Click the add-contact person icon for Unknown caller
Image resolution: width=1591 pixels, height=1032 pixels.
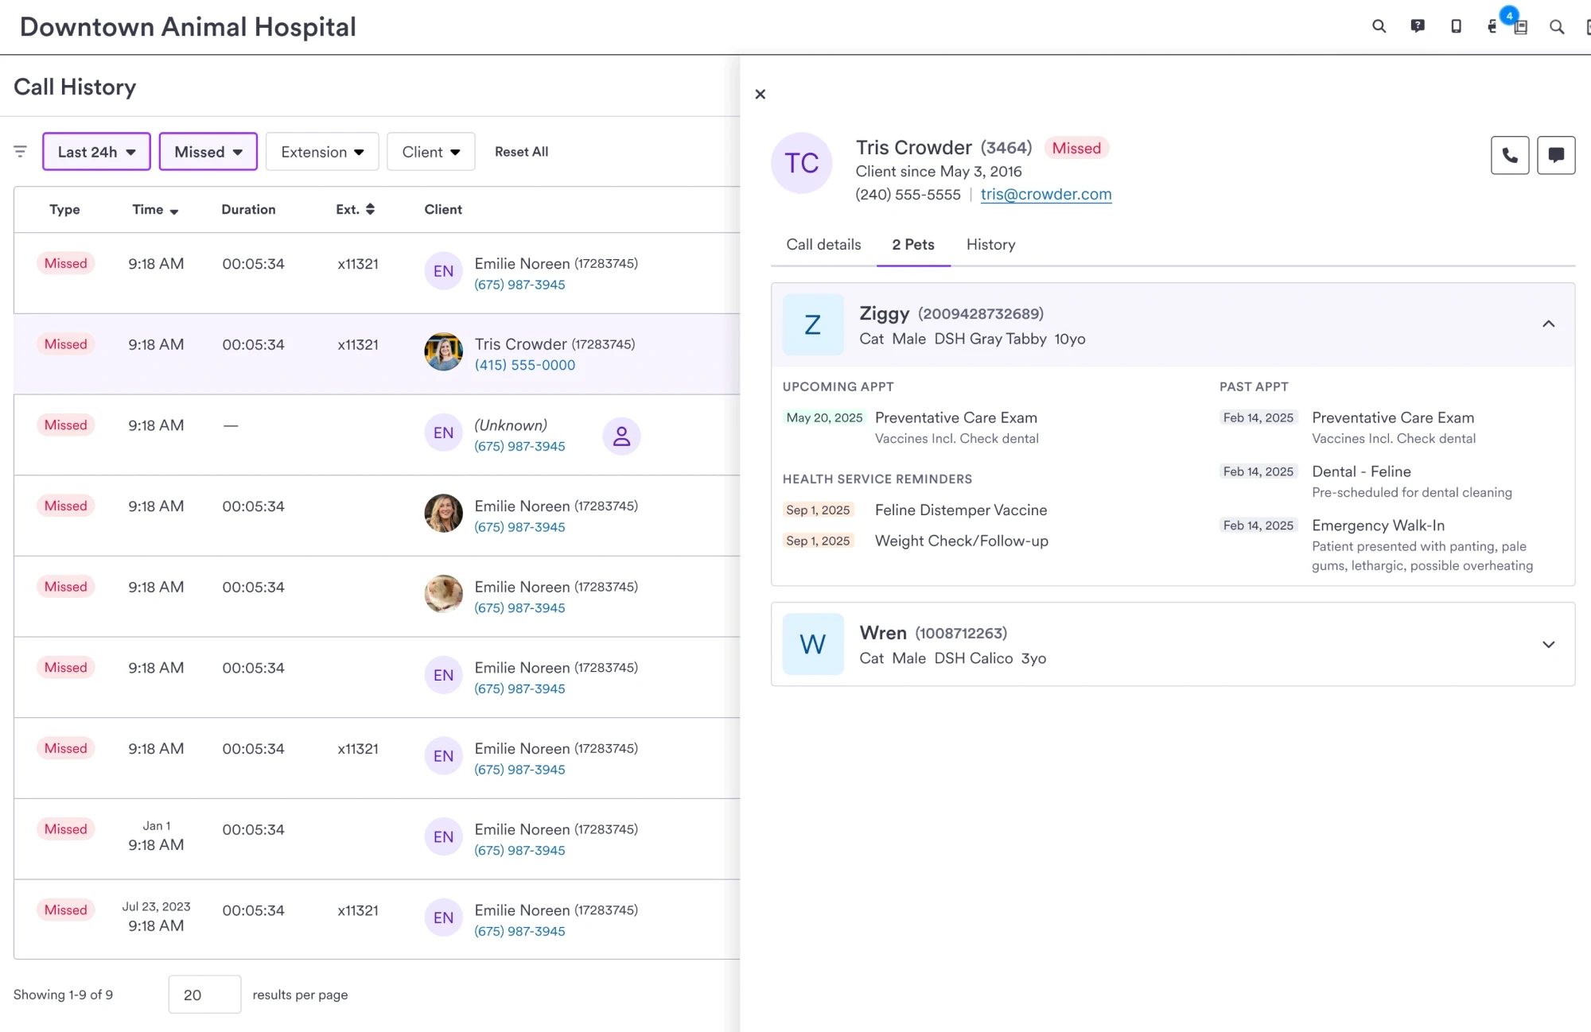coord(621,436)
